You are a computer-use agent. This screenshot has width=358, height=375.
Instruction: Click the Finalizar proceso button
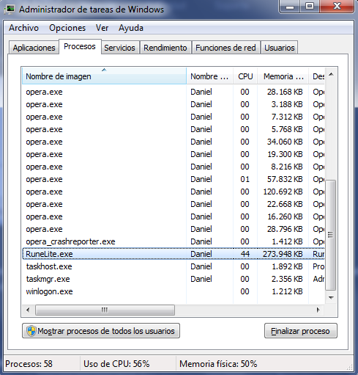click(x=301, y=331)
